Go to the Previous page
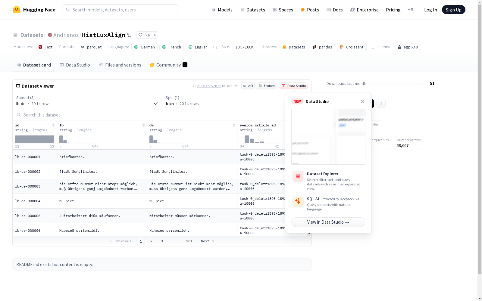Screen dimensions: 482x301 [120, 241]
